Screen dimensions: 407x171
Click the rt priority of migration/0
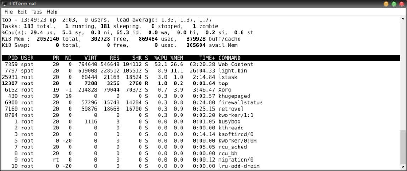coord(56,160)
